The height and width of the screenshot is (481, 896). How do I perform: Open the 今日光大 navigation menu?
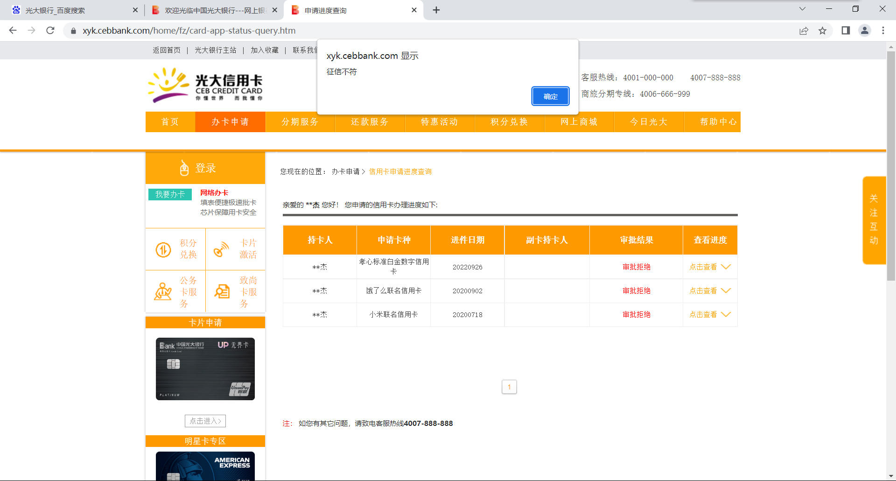[x=649, y=122]
